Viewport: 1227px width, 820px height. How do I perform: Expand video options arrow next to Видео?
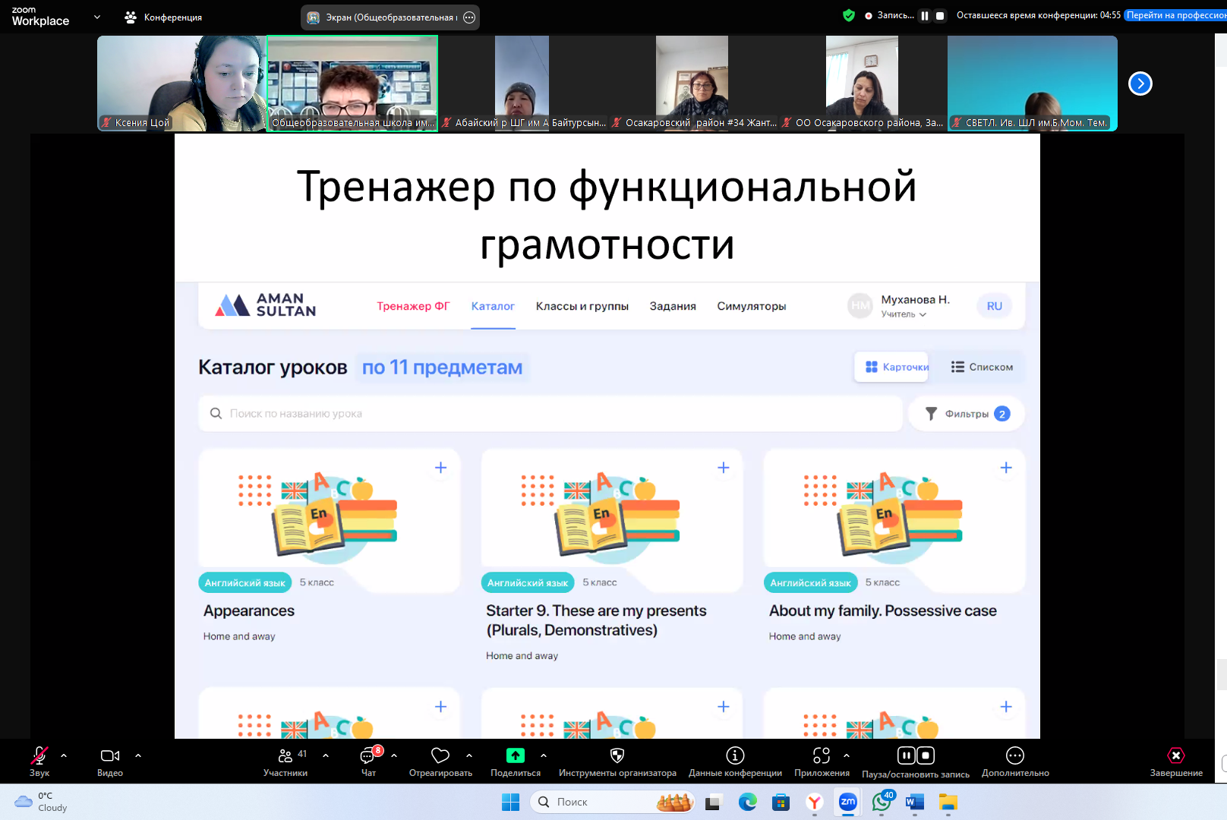pyautogui.click(x=138, y=756)
